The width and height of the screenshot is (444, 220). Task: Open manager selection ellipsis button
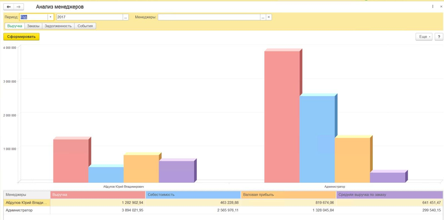(x=263, y=17)
